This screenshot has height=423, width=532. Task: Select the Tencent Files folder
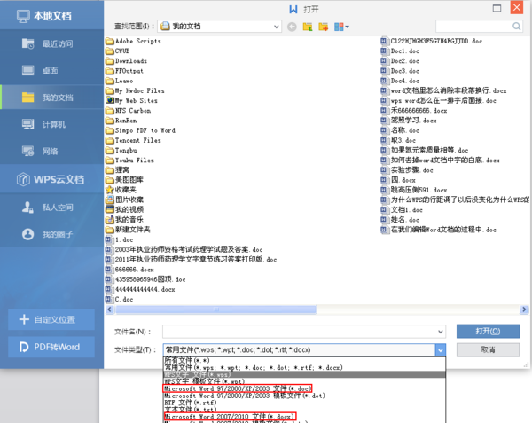tap(133, 140)
